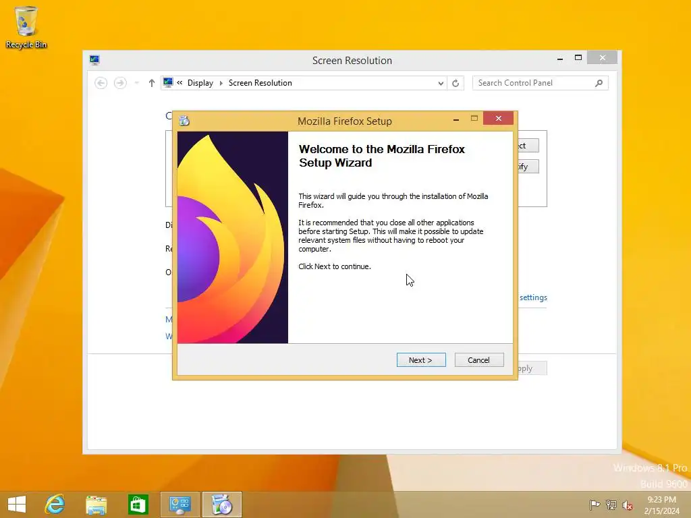Click the address bar monitor icon

click(x=168, y=82)
